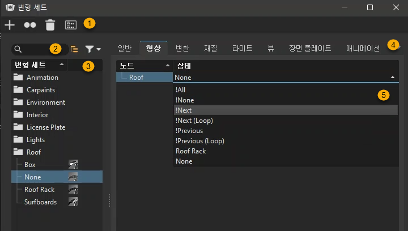Click the 상태 column header
The image size is (408, 231).
tap(286, 66)
